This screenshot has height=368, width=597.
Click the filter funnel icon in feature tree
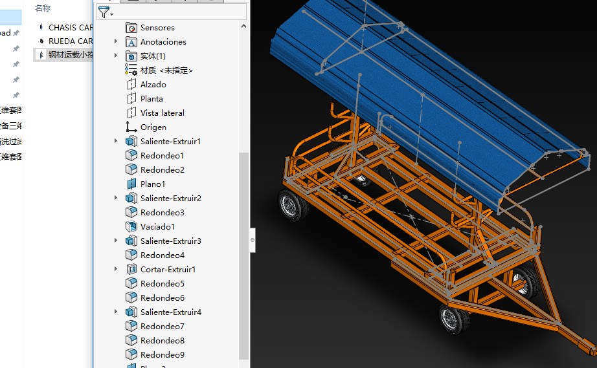(x=103, y=12)
